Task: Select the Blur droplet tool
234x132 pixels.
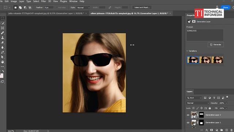Action: click(3, 47)
